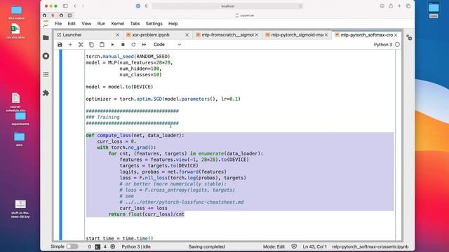Select the mlp-pytorch_softmax-cro tab
This screenshot has height=252, width=449.
pos(366,35)
